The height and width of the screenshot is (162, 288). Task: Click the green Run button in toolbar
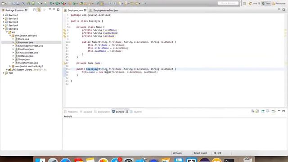click(x=57, y=3)
